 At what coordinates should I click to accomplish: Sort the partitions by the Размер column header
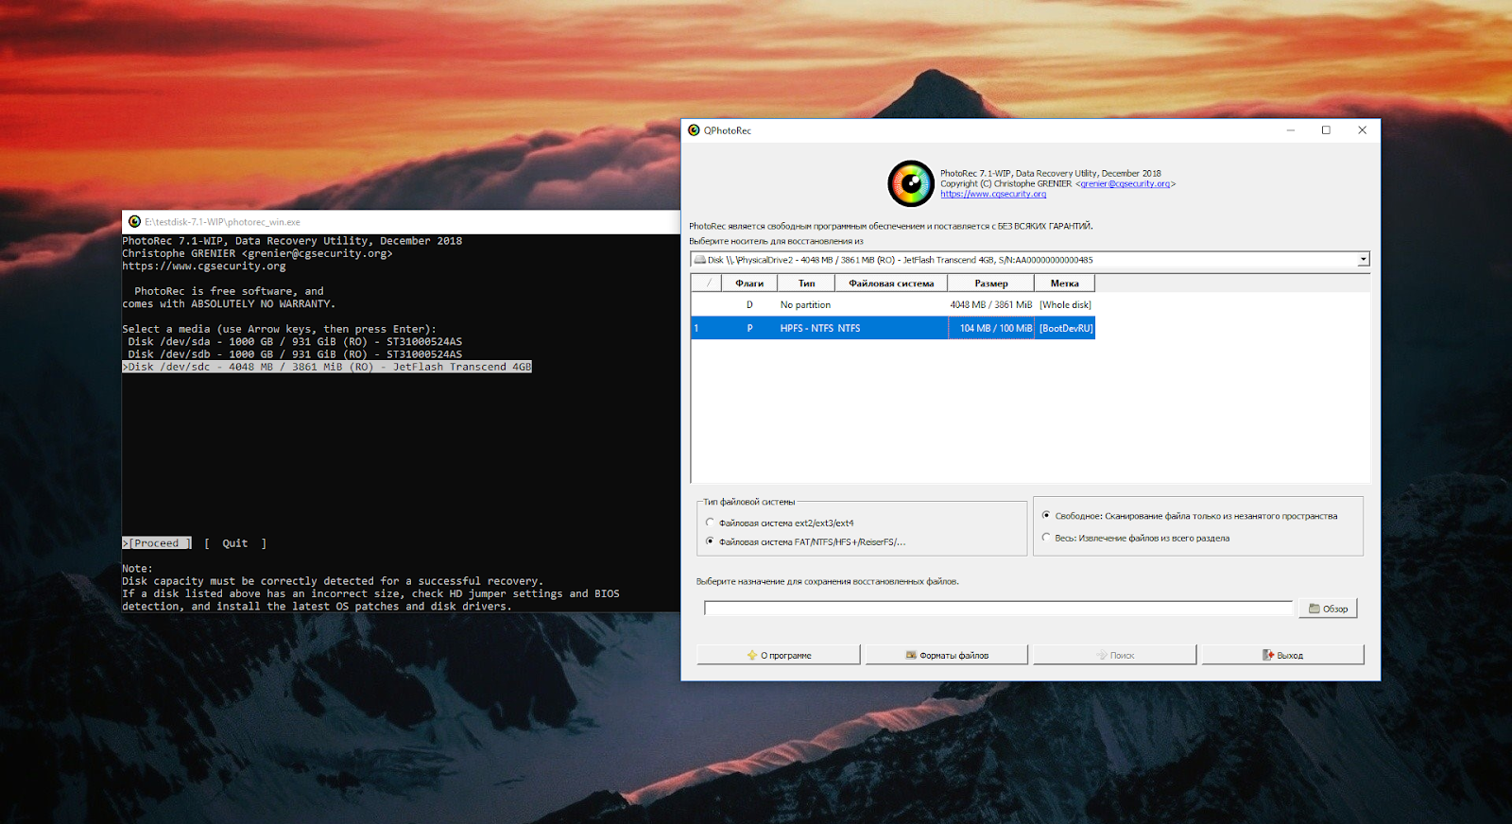click(x=991, y=283)
